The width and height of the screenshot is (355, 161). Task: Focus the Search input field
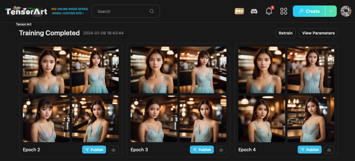click(121, 11)
